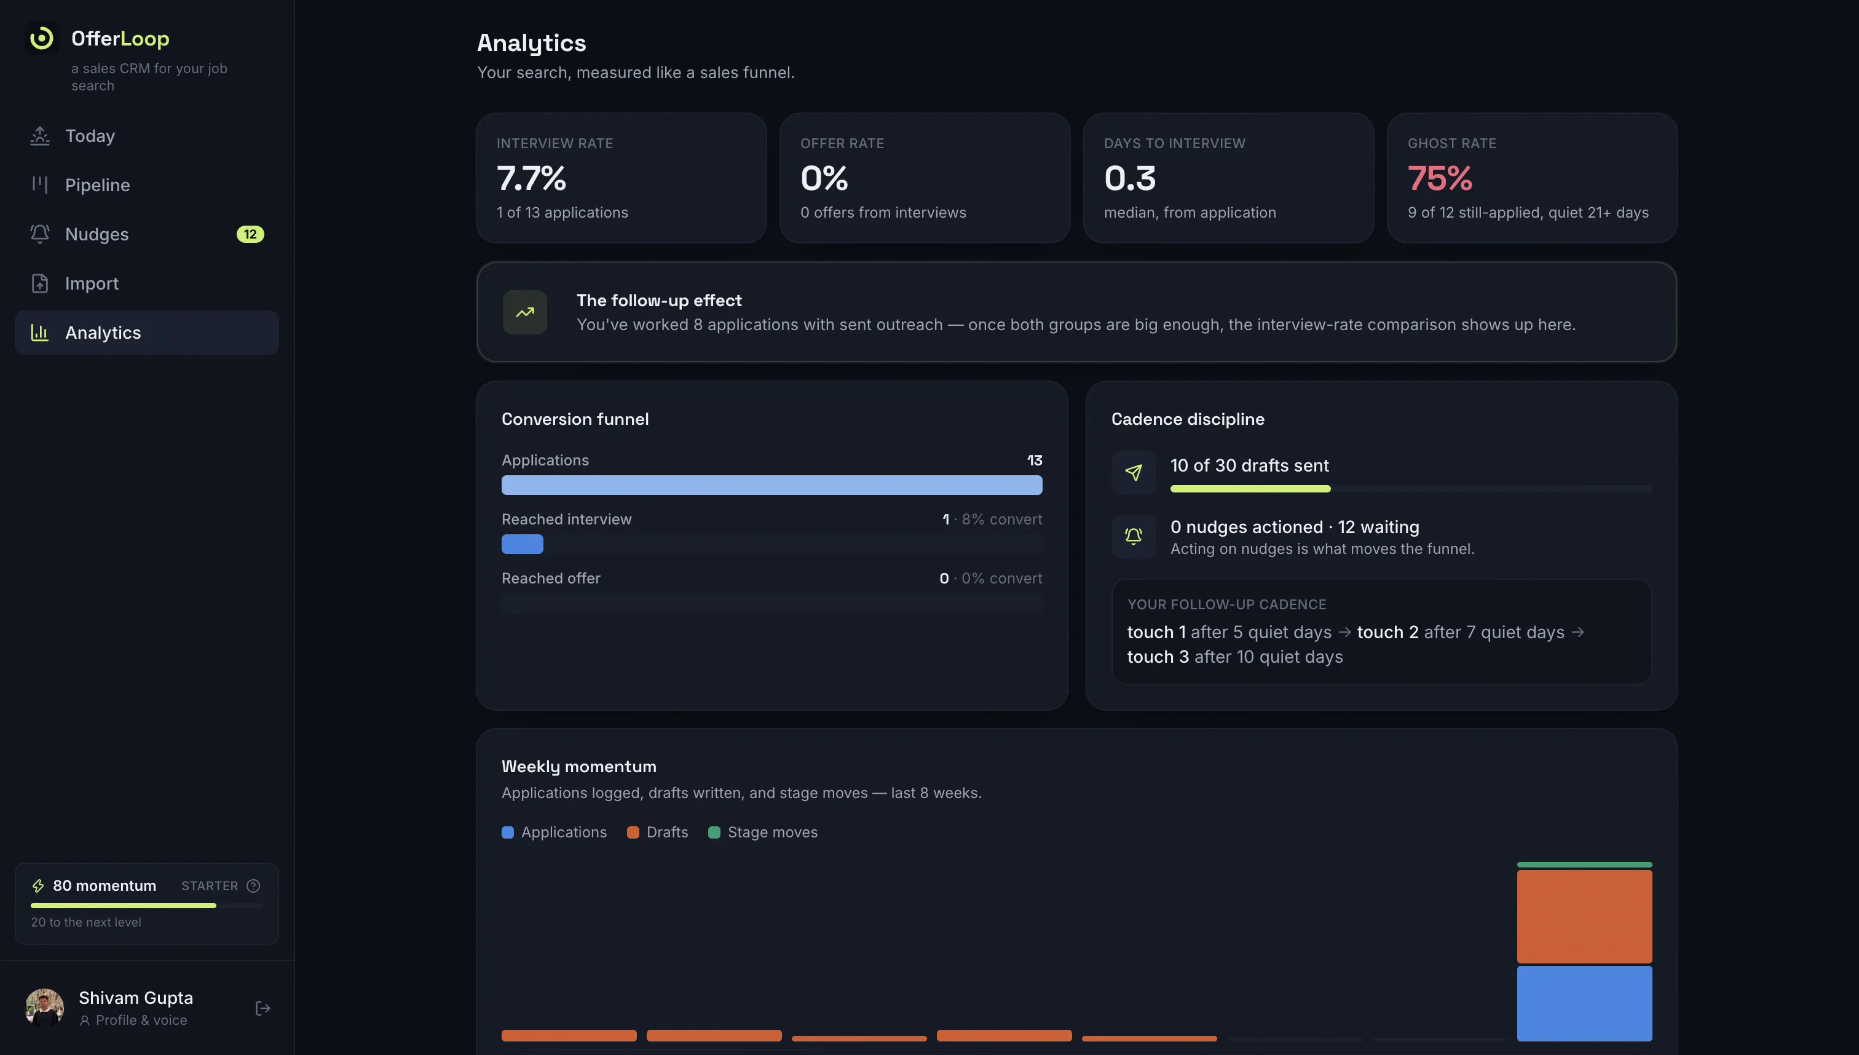Click the latest week orange Drafts bar
Screen dimensions: 1859x1055
[1585, 917]
